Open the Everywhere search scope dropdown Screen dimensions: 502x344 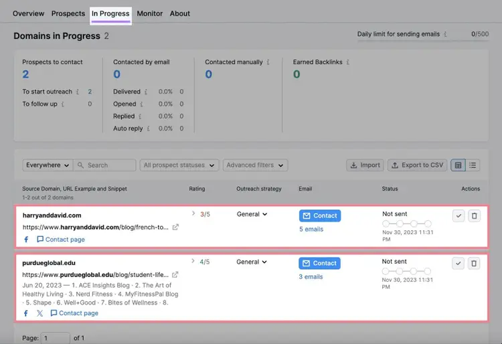click(x=48, y=165)
